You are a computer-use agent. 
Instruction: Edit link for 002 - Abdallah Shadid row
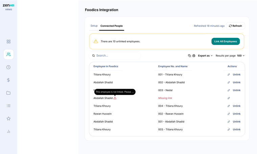coord(229,82)
